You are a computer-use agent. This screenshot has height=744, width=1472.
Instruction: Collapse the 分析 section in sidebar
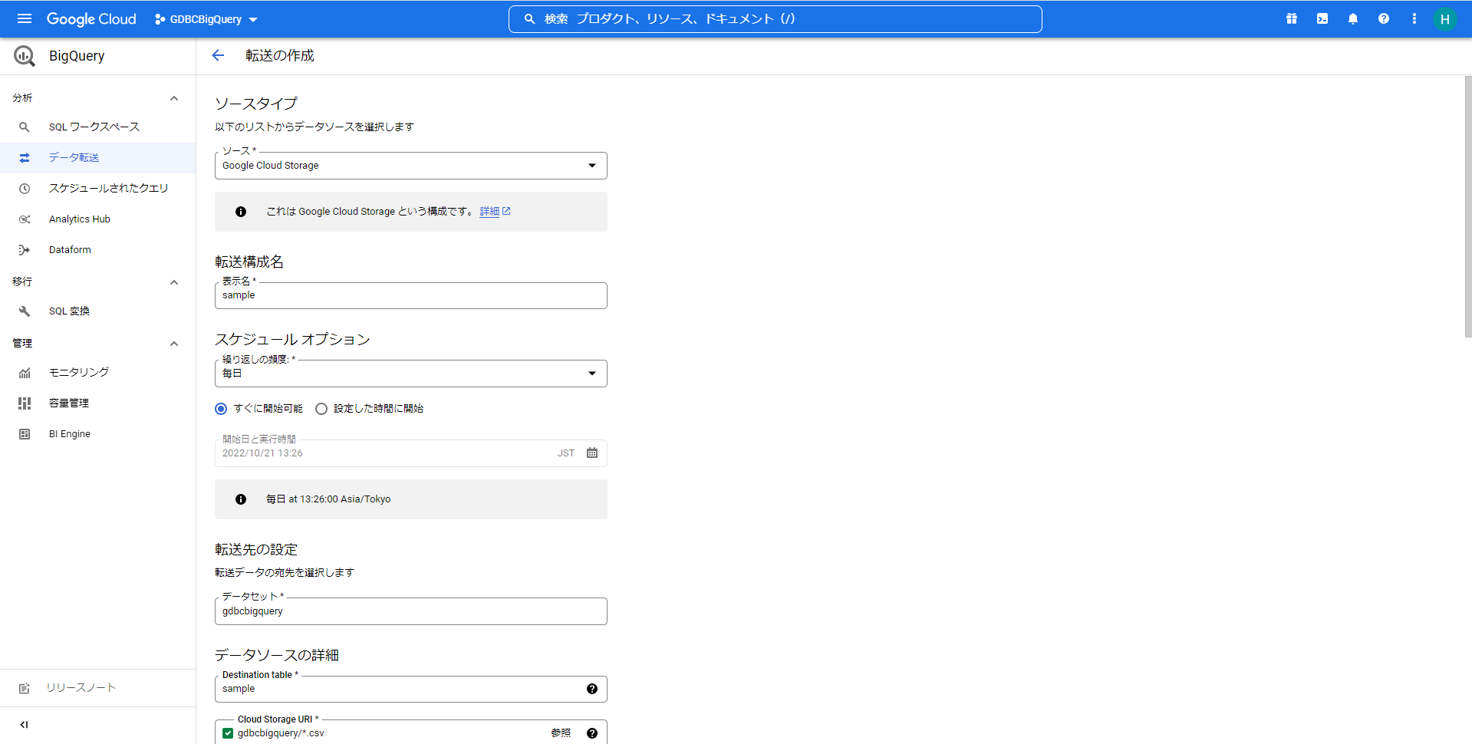[x=174, y=98]
